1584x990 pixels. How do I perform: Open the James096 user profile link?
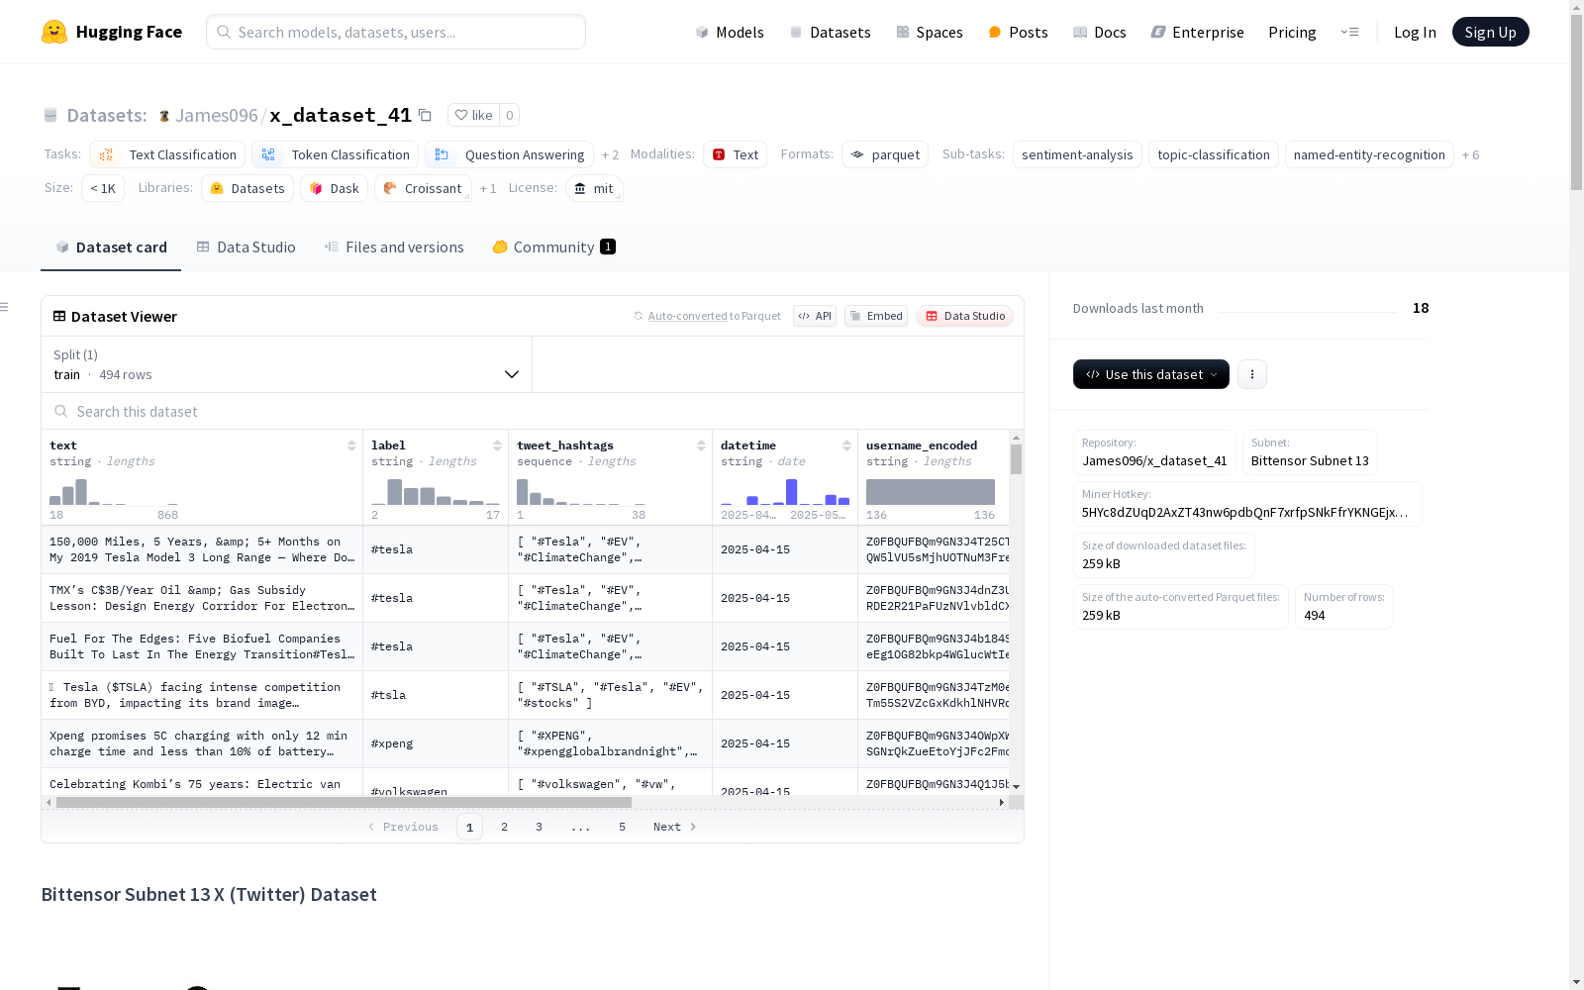[x=216, y=116]
